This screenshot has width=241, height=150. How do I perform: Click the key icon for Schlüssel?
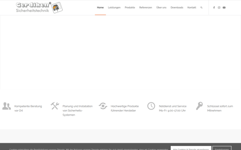[200, 106]
